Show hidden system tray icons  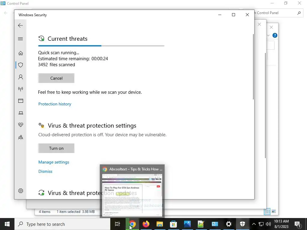(x=254, y=224)
